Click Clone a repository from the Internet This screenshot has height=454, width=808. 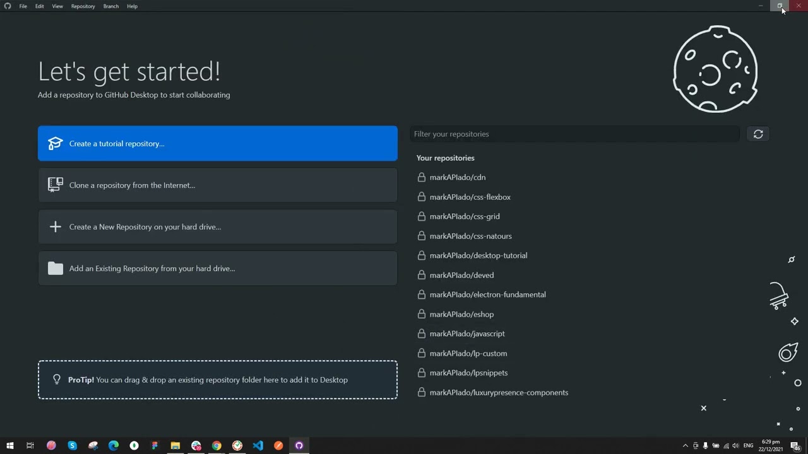pos(218,185)
